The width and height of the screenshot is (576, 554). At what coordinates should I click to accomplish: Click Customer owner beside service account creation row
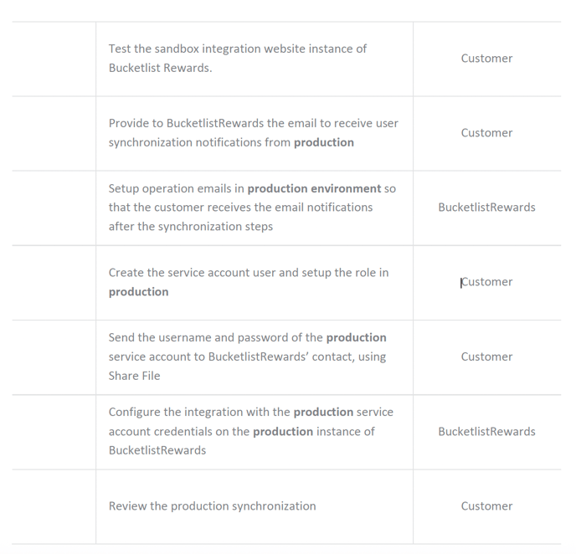(486, 282)
